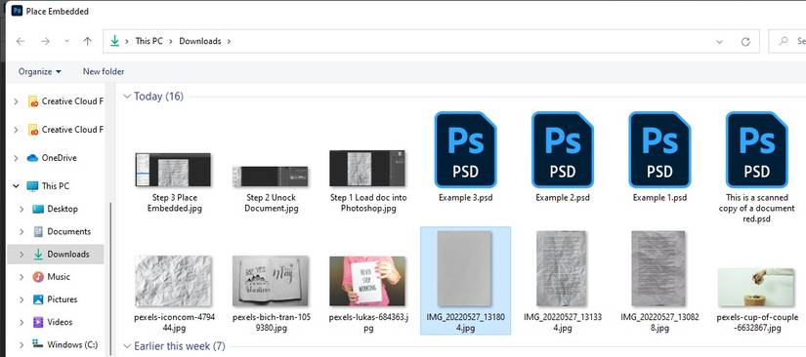Image resolution: width=806 pixels, height=357 pixels.
Task: Expand the Documents tree node
Action: (x=21, y=231)
